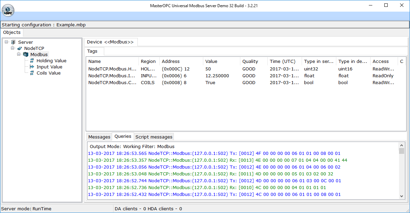Image resolution: width=410 pixels, height=213 pixels.
Task: Click the 18:26:53.048 Rx query line
Action: tap(210, 174)
